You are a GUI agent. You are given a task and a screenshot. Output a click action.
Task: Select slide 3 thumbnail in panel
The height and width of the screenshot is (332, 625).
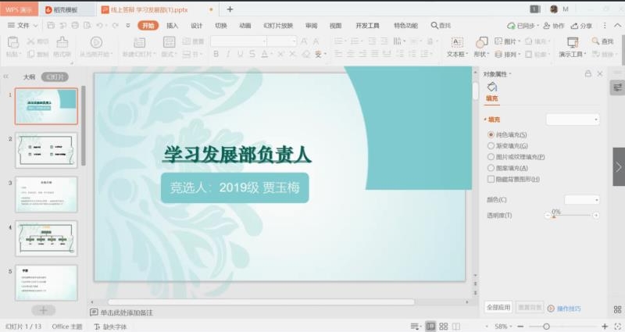(x=46, y=195)
